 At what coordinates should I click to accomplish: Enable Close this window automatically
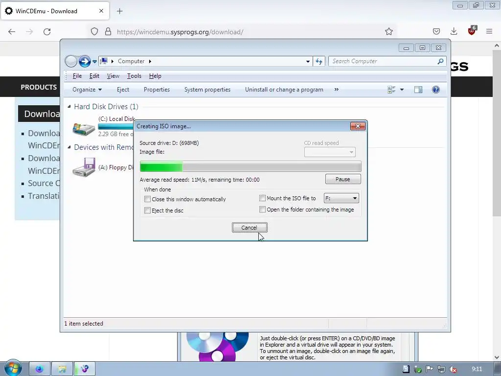coord(147,199)
